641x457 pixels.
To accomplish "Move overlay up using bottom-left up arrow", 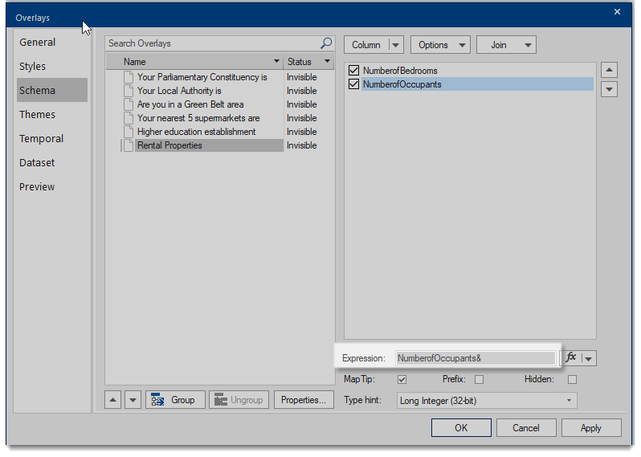I will click(x=113, y=400).
